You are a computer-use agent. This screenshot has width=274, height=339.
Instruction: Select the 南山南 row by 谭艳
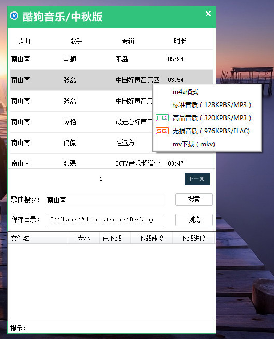82,122
